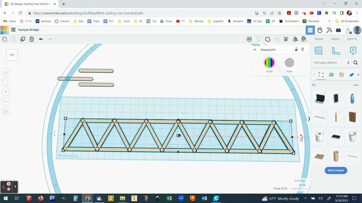Add the wooden plank shape

tap(352, 117)
